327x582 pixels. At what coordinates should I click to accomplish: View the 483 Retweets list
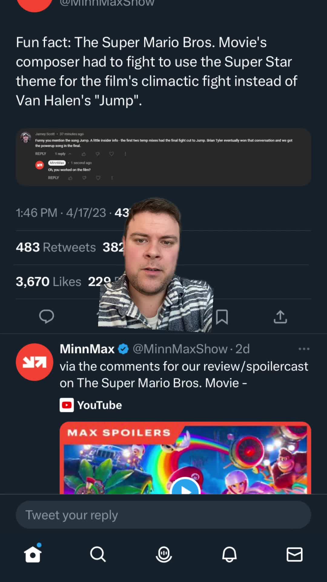pos(56,247)
